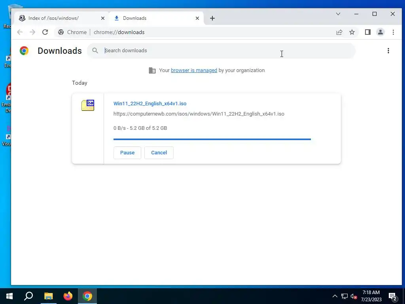Open the taskbar clock showing 7:18 AM

click(x=371, y=296)
